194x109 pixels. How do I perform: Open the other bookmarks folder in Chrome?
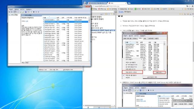189,9
